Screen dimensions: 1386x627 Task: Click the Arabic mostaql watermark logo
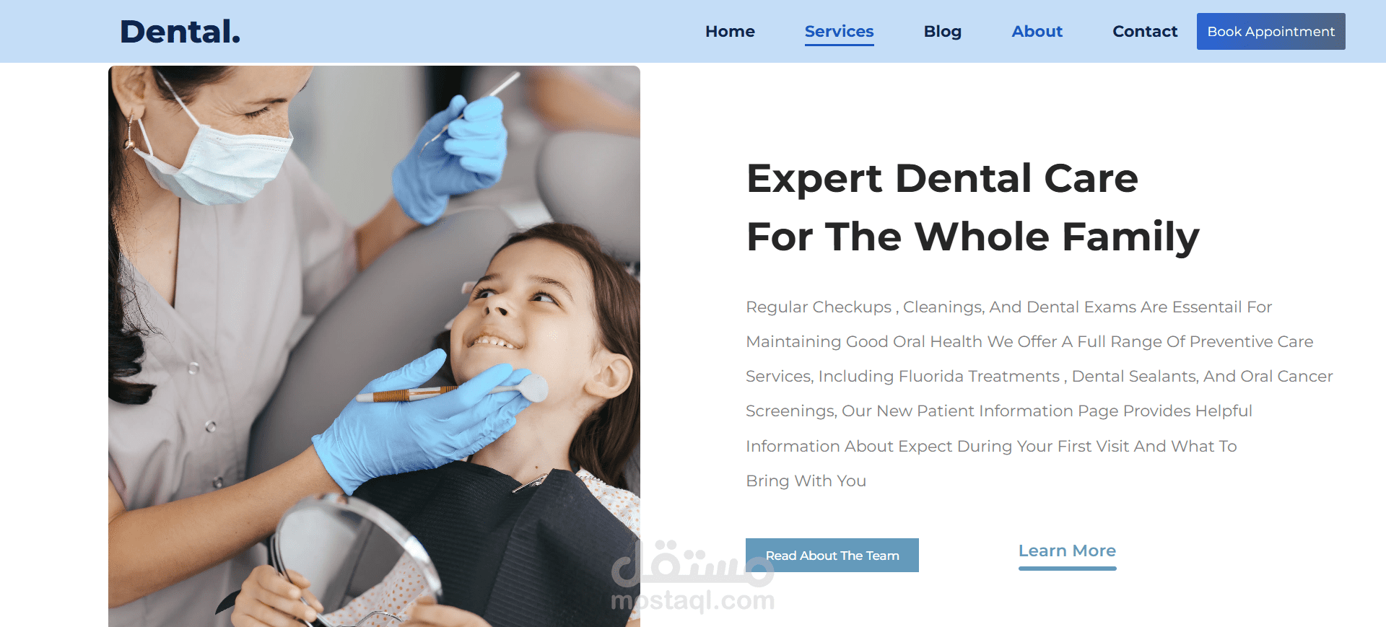click(692, 564)
